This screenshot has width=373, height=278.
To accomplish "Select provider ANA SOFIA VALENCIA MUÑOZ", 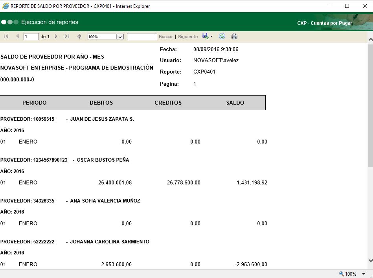I will click(x=105, y=201).
